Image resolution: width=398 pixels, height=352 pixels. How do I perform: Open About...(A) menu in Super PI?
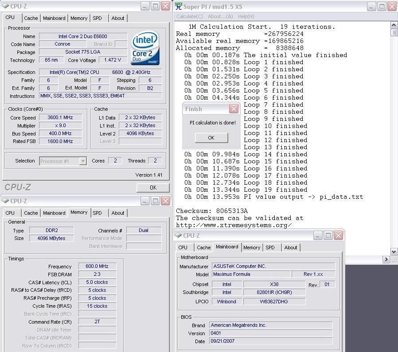[220, 16]
